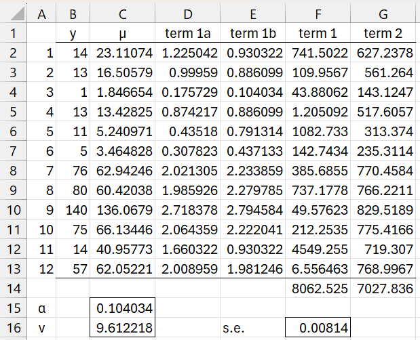The width and height of the screenshot is (420, 340).
Task: Select the cell with value 23.11074
Action: [x=123, y=54]
